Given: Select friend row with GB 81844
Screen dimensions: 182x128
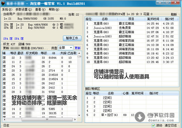Looking at the screenshot, I should [40, 58].
